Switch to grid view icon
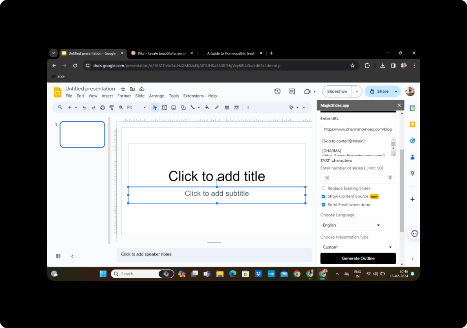Image resolution: width=467 pixels, height=328 pixels. (58, 256)
